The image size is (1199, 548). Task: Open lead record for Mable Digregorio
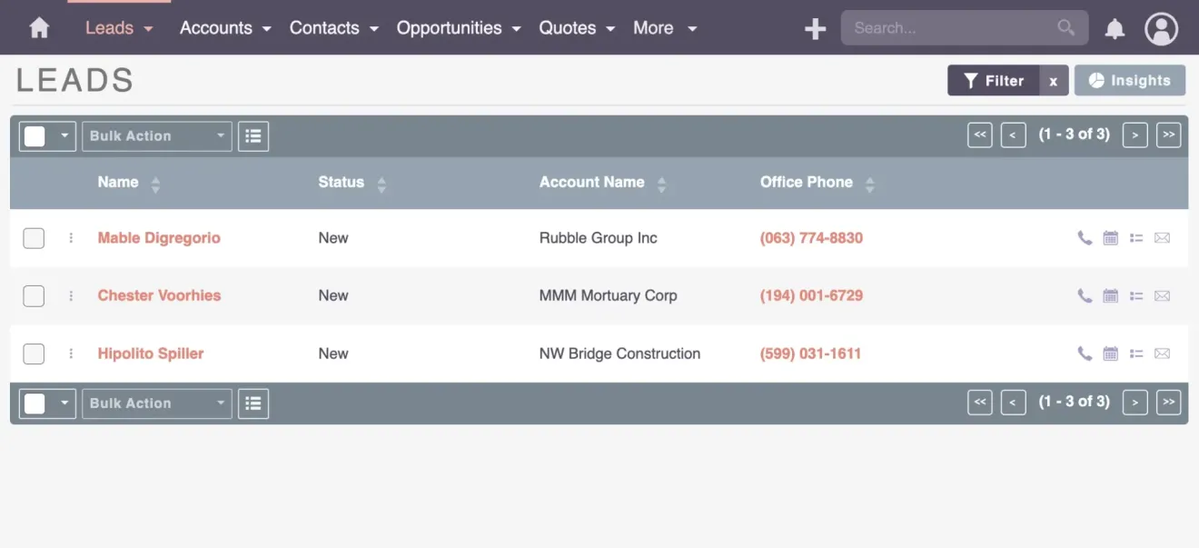pos(159,237)
